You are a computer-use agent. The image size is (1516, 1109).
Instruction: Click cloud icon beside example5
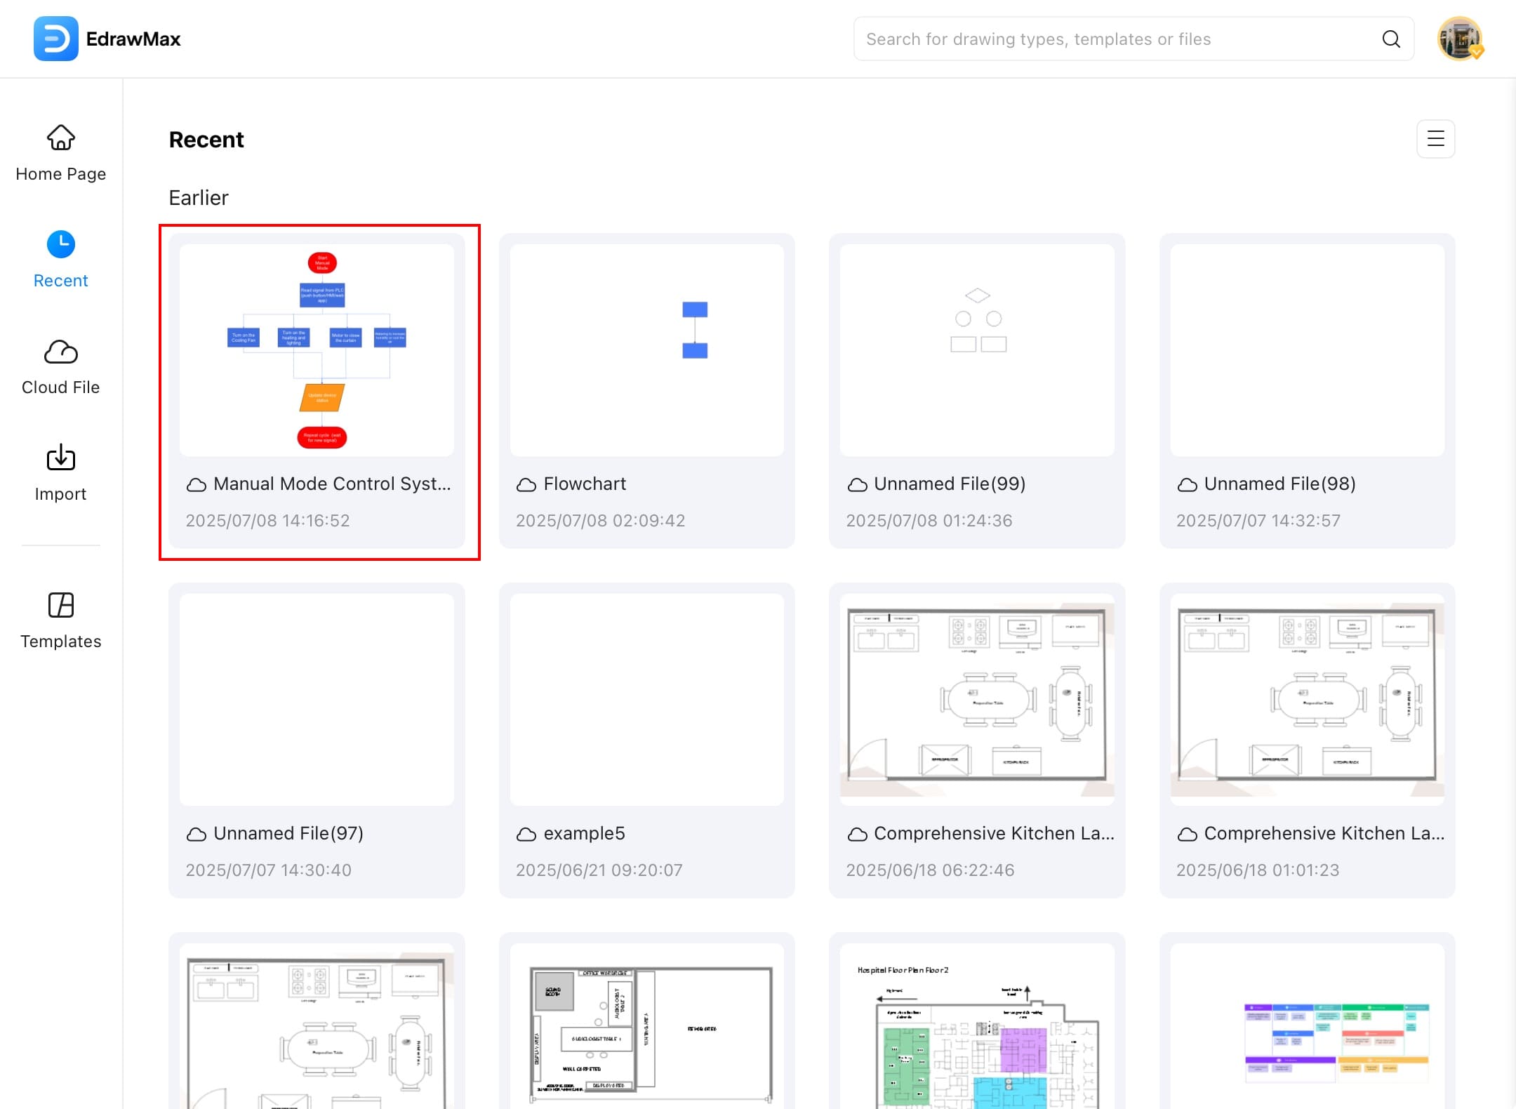click(x=526, y=834)
